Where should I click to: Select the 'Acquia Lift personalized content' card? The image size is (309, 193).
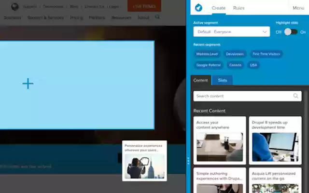point(275,180)
